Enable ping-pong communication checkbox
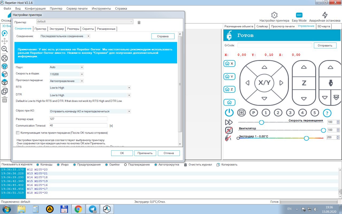Screen dimensions: 342x214 (x=18, y=133)
